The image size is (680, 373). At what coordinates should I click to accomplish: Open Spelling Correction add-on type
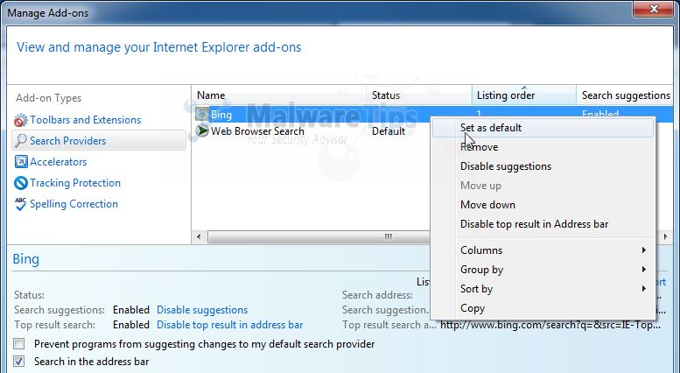[74, 204]
